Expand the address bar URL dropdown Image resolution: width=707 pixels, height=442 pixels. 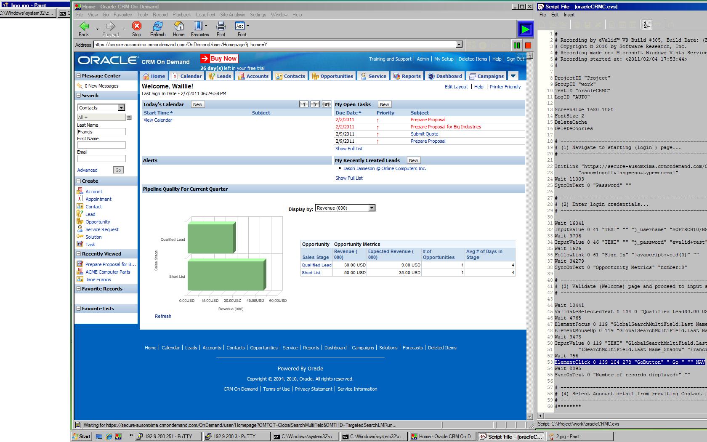[x=459, y=45]
